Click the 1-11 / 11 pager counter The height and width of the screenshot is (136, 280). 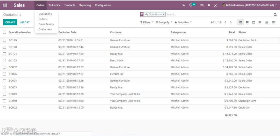[x=216, y=22]
